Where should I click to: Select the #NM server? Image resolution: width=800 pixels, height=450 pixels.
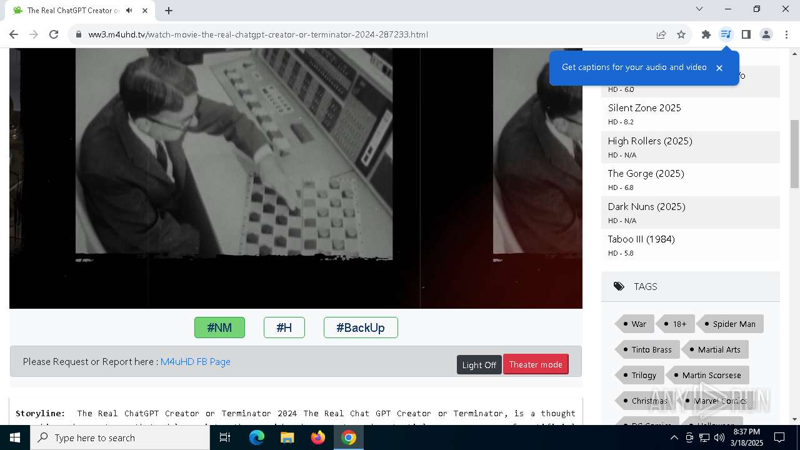[219, 327]
